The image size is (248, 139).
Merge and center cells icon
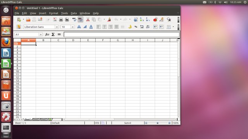(x=122, y=27)
